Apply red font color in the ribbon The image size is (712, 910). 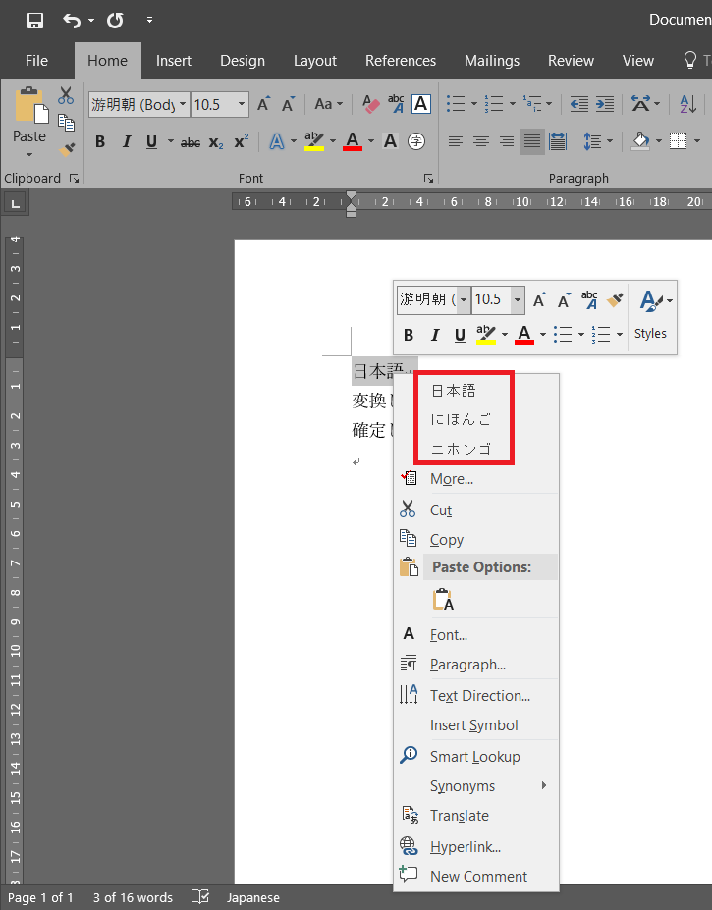coord(353,142)
